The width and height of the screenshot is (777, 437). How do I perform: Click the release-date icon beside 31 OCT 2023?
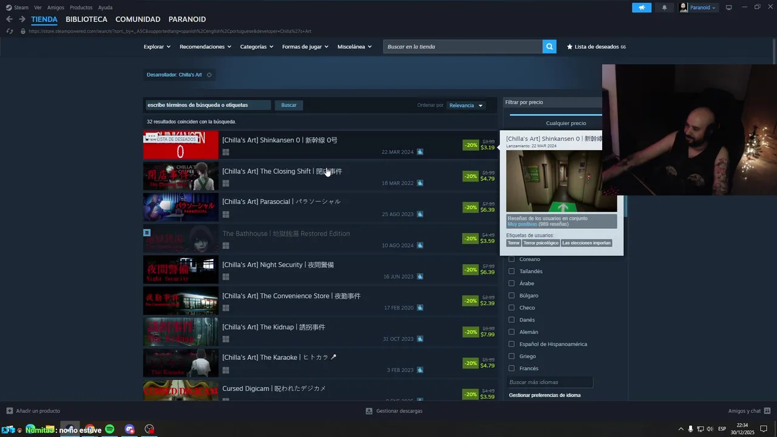[420, 339]
